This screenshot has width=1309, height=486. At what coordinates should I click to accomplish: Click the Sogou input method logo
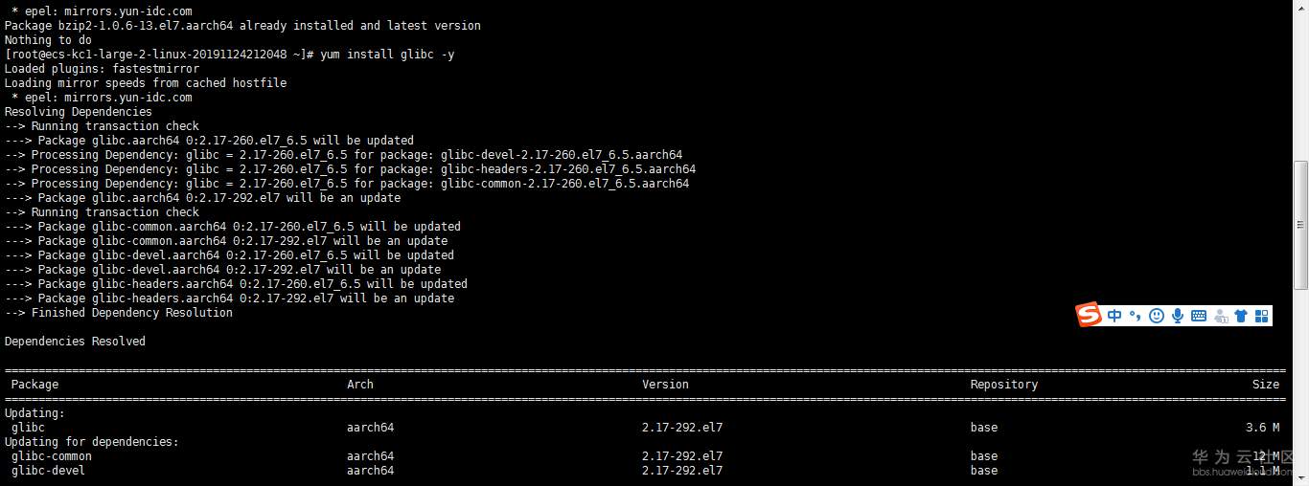coord(1089,315)
